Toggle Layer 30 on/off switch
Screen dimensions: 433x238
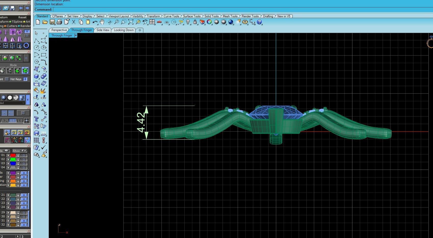pos(24,217)
